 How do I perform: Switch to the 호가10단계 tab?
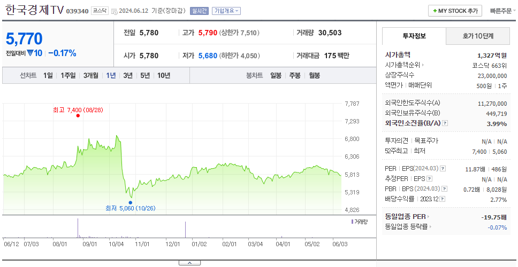pyautogui.click(x=478, y=36)
